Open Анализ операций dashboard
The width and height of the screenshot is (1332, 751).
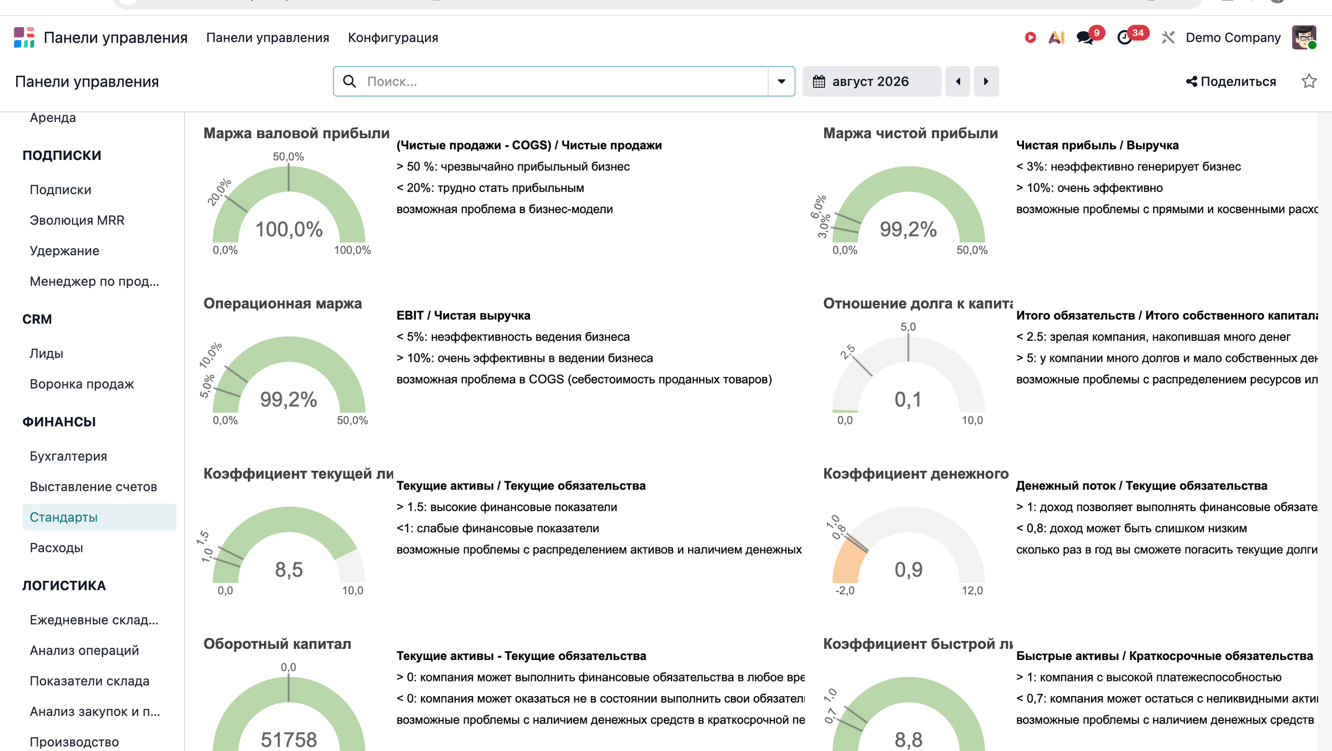pos(84,651)
